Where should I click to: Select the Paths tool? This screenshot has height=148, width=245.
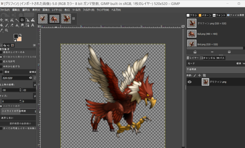[27, 25]
